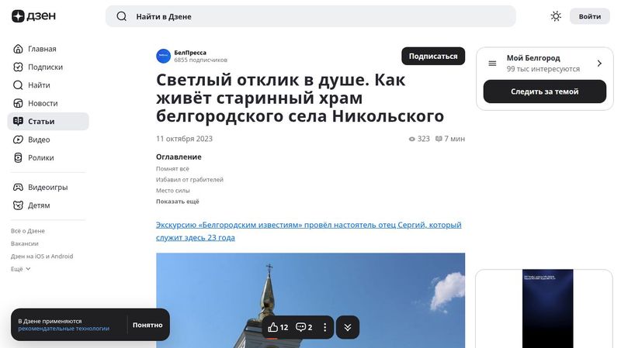Click the like thumbs-up icon
This screenshot has width=621, height=348.
tap(273, 327)
